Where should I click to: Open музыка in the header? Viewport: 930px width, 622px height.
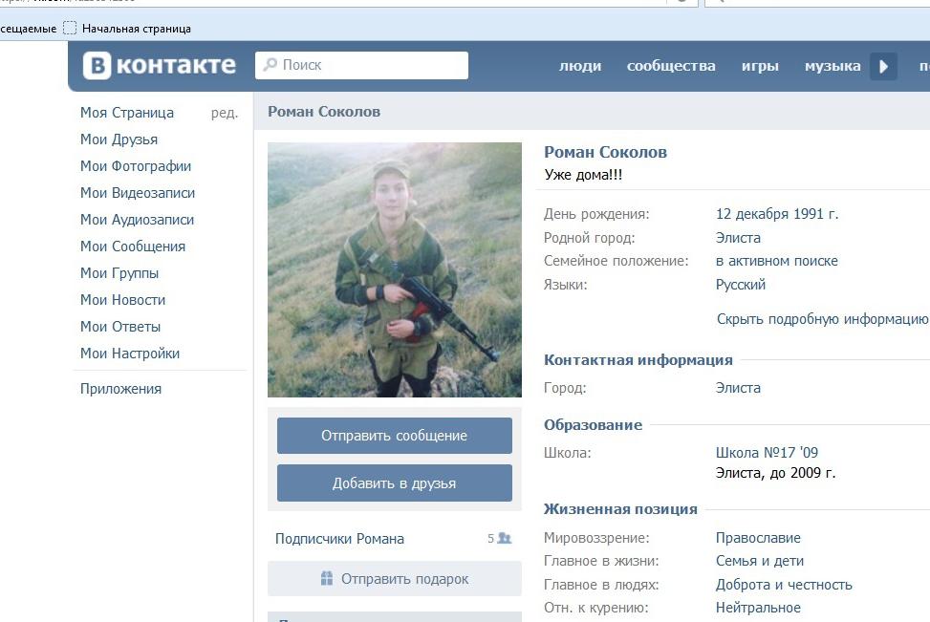(x=833, y=66)
